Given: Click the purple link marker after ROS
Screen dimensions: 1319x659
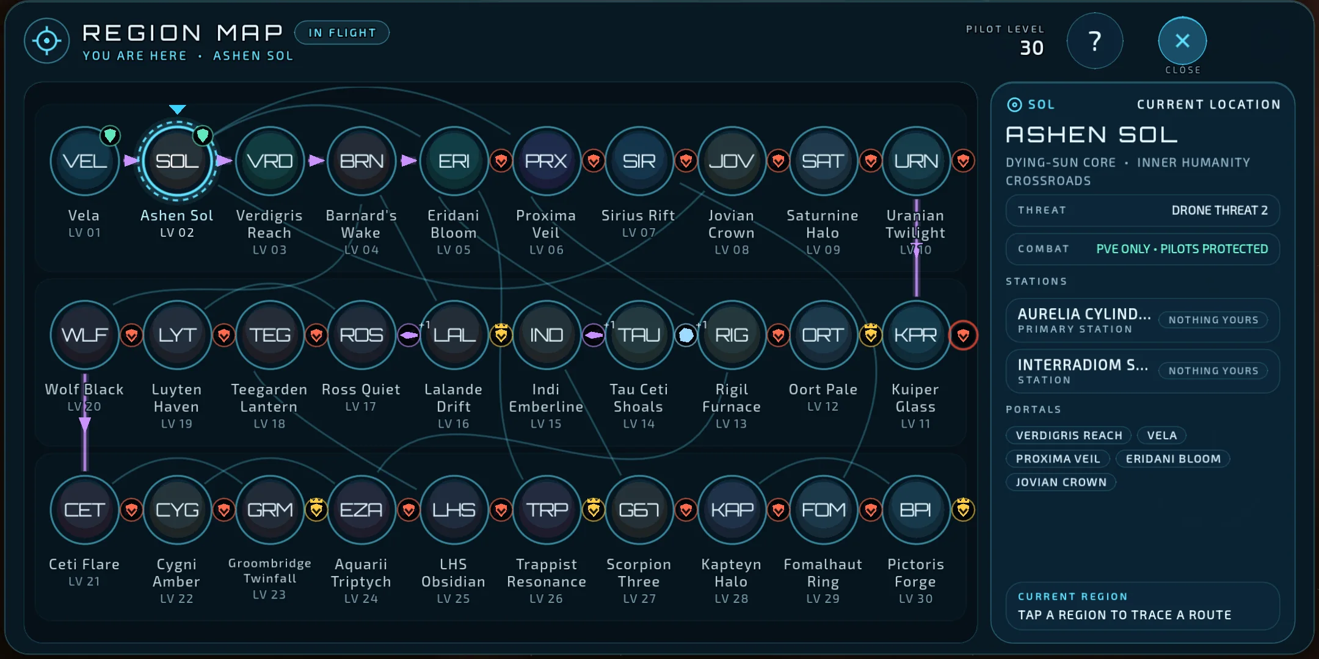Looking at the screenshot, I should point(409,335).
